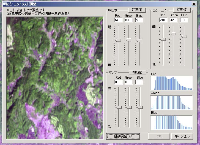
Task: Reset contrast with コントラスト 初期値 button
Action: point(182,10)
